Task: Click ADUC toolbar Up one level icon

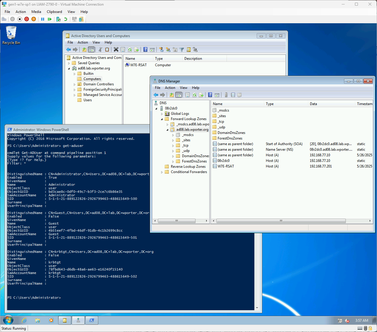Action: click(x=84, y=49)
